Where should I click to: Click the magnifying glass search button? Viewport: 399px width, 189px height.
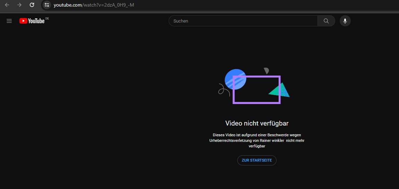[x=326, y=21]
